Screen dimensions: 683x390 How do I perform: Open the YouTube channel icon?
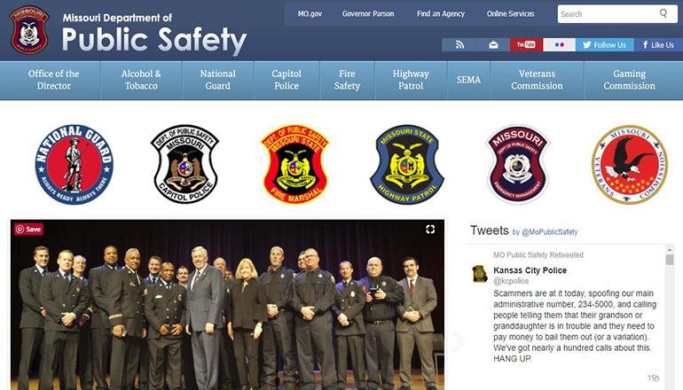click(x=525, y=44)
